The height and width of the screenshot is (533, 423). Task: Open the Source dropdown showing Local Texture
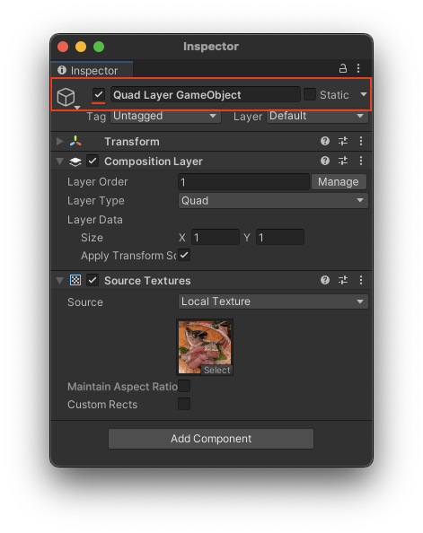point(273,301)
